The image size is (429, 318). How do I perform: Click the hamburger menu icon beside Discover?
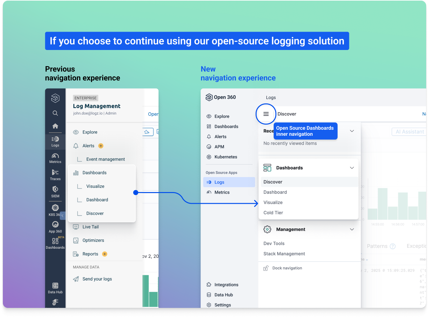point(266,114)
